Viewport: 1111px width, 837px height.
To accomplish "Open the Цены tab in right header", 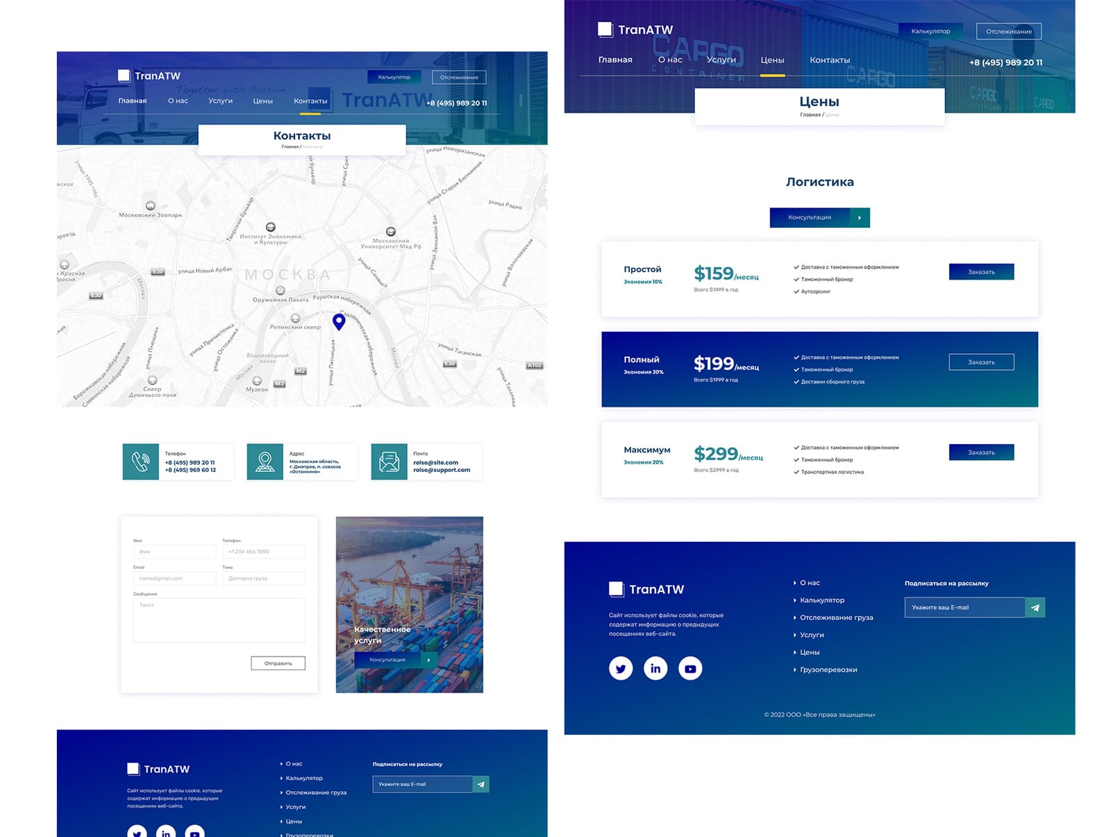I will coord(772,60).
